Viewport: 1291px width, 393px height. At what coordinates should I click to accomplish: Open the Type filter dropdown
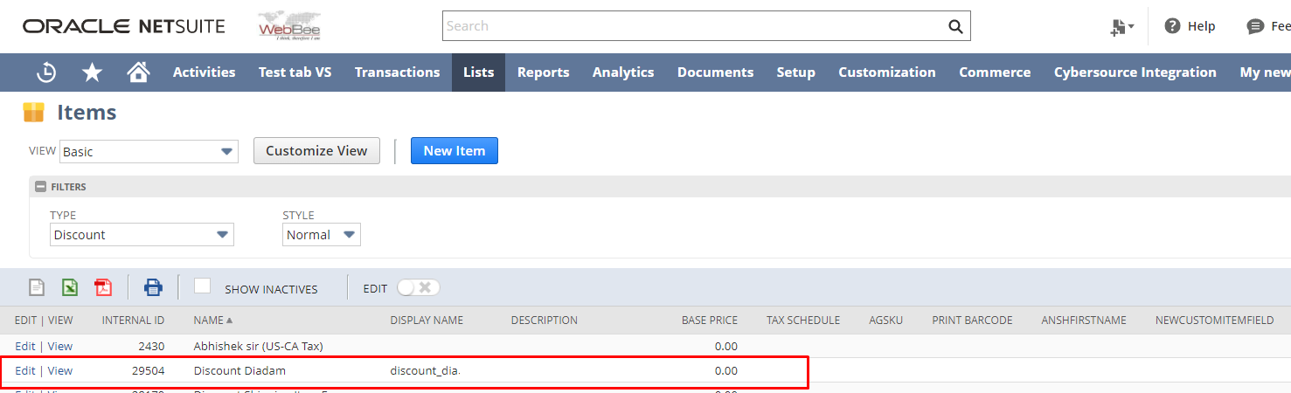coord(142,235)
